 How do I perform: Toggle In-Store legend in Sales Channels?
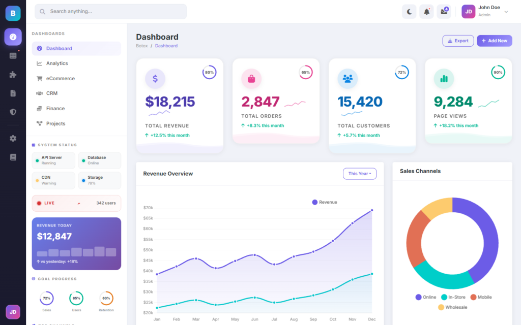coord(453,297)
